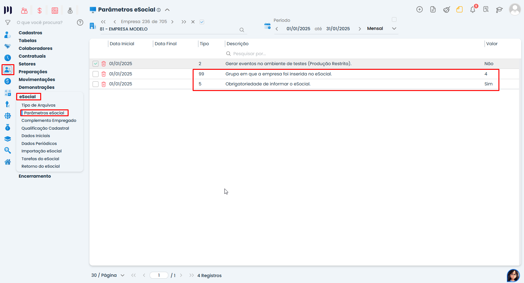This screenshot has width=524, height=283.
Task: Click the help question mark icon
Action: pos(80,22)
